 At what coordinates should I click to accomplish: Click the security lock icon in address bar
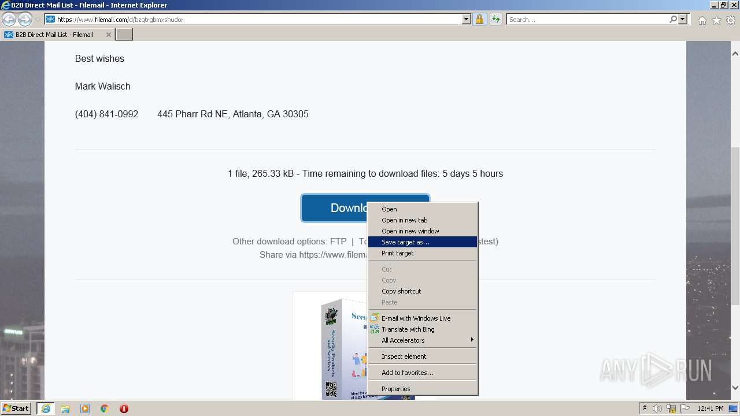click(479, 19)
